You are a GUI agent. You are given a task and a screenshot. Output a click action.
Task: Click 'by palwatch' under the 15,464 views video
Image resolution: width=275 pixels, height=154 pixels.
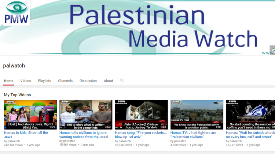pos(67,141)
